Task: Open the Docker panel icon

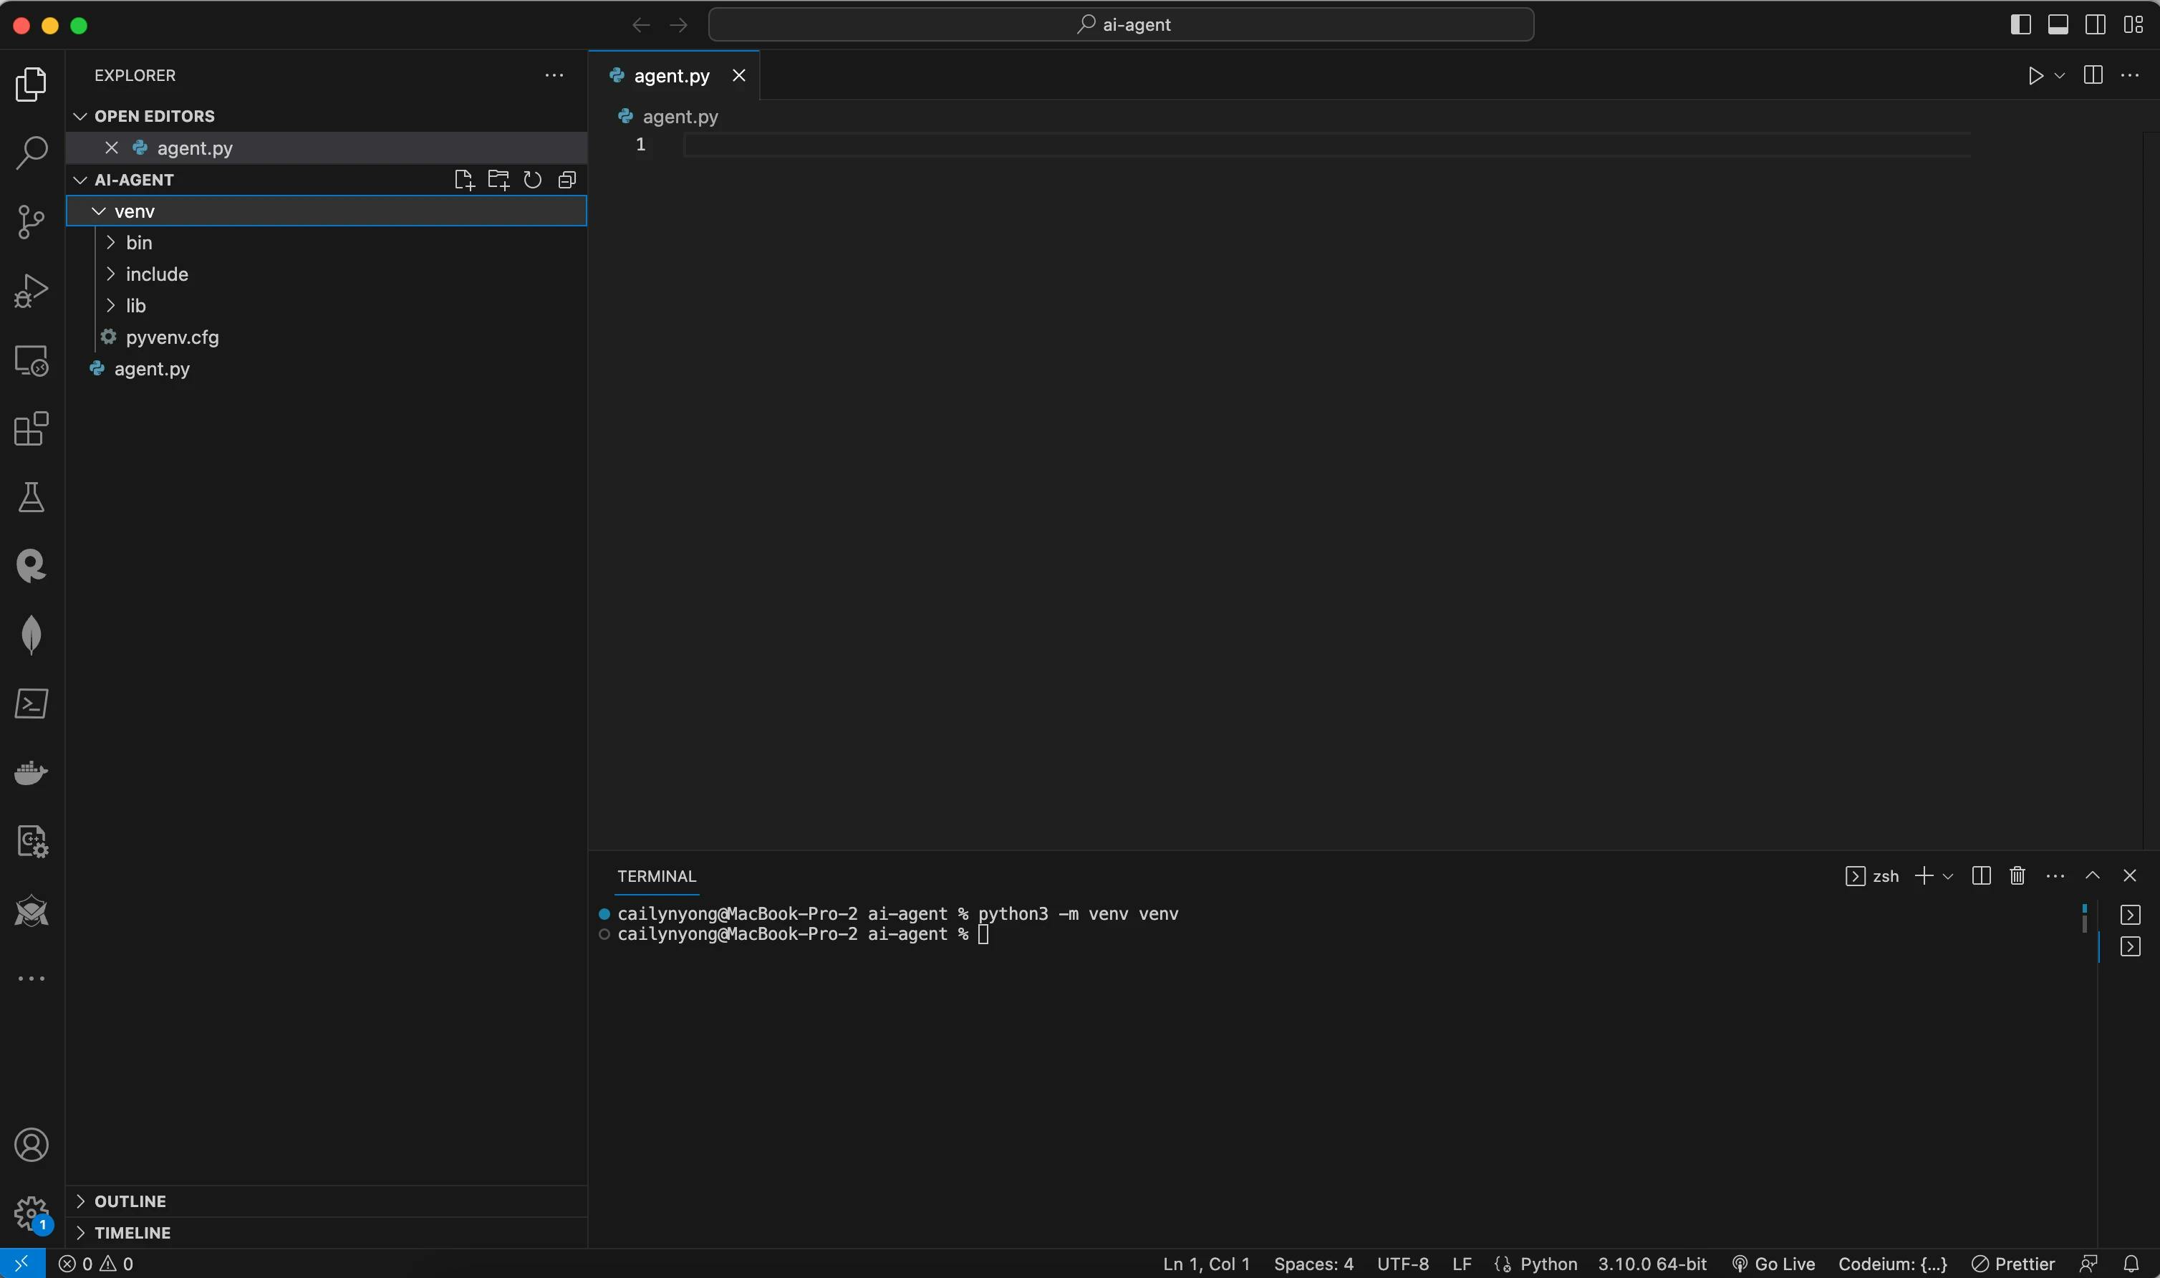Action: [32, 772]
